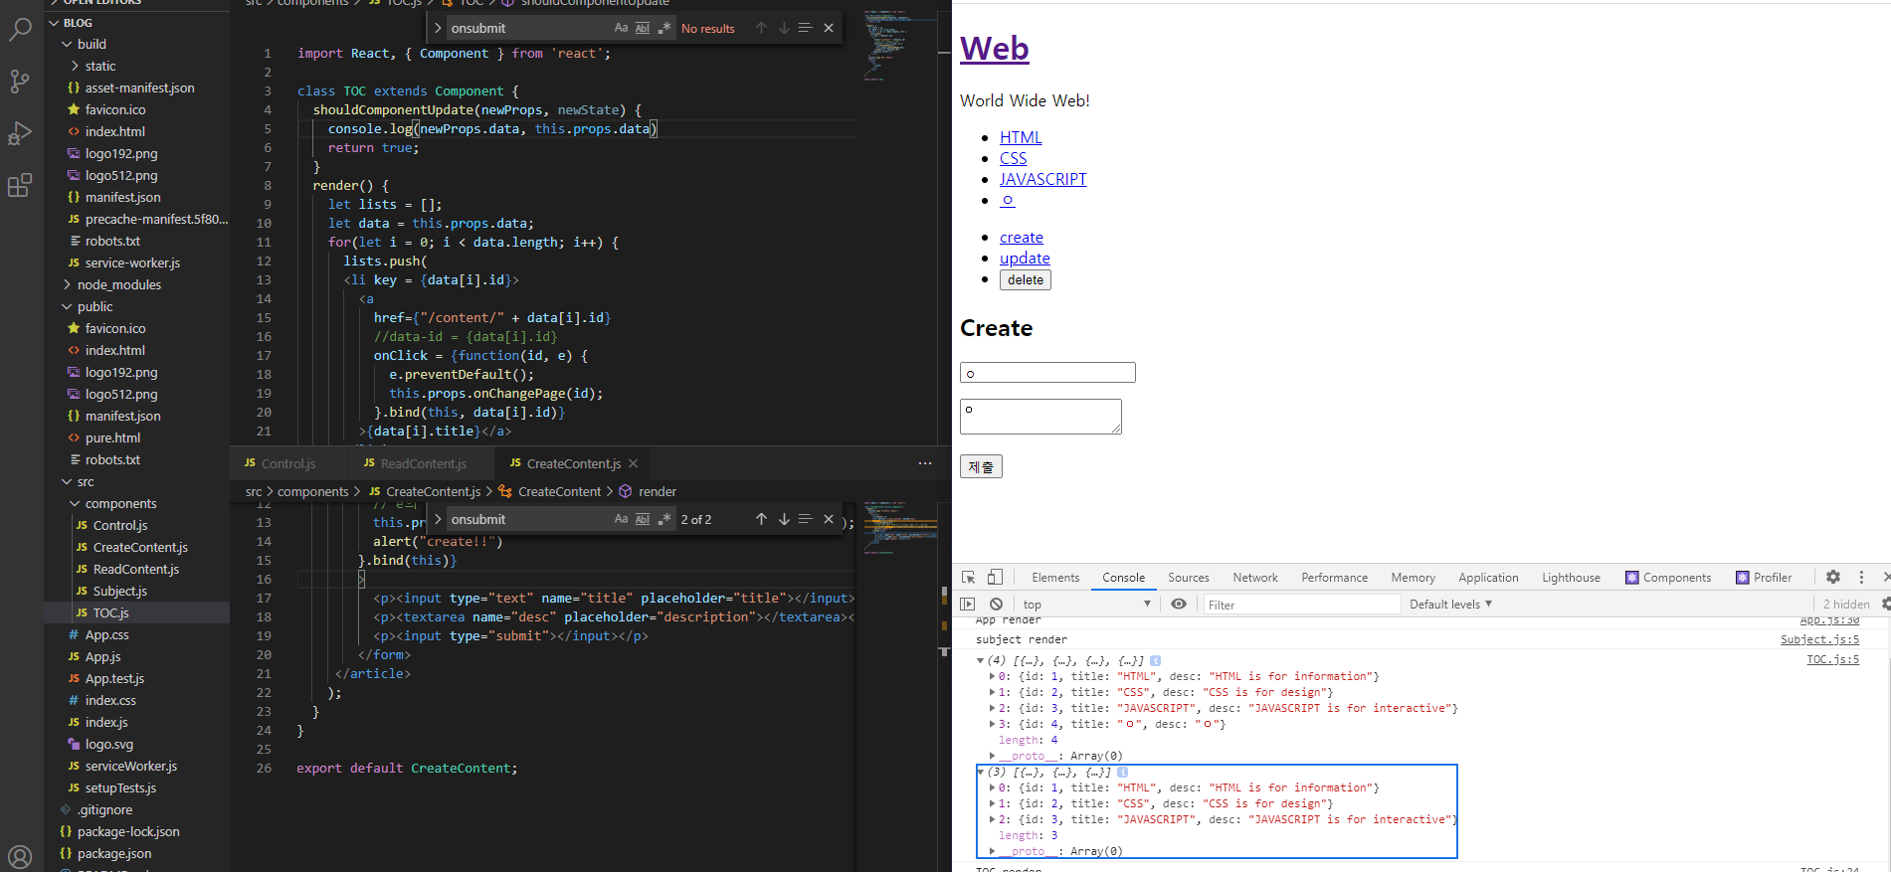This screenshot has height=872, width=1891.
Task: Close the TOC.js find widget
Action: pyautogui.click(x=829, y=28)
